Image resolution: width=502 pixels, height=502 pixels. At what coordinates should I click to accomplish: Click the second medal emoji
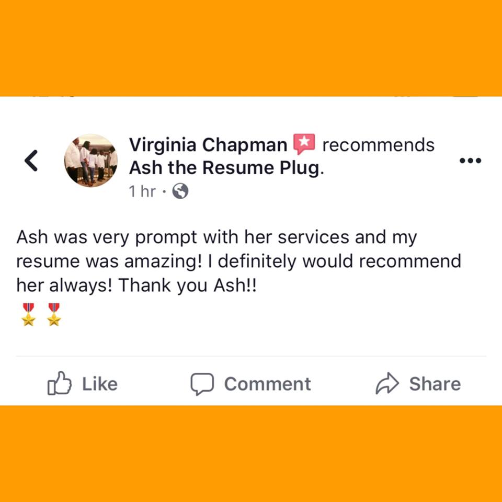pos(54,314)
